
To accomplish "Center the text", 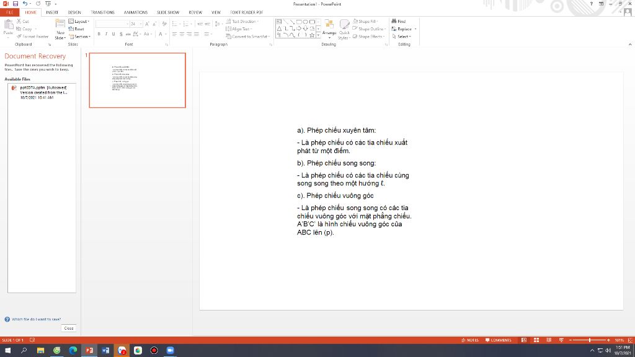I will pyautogui.click(x=182, y=34).
